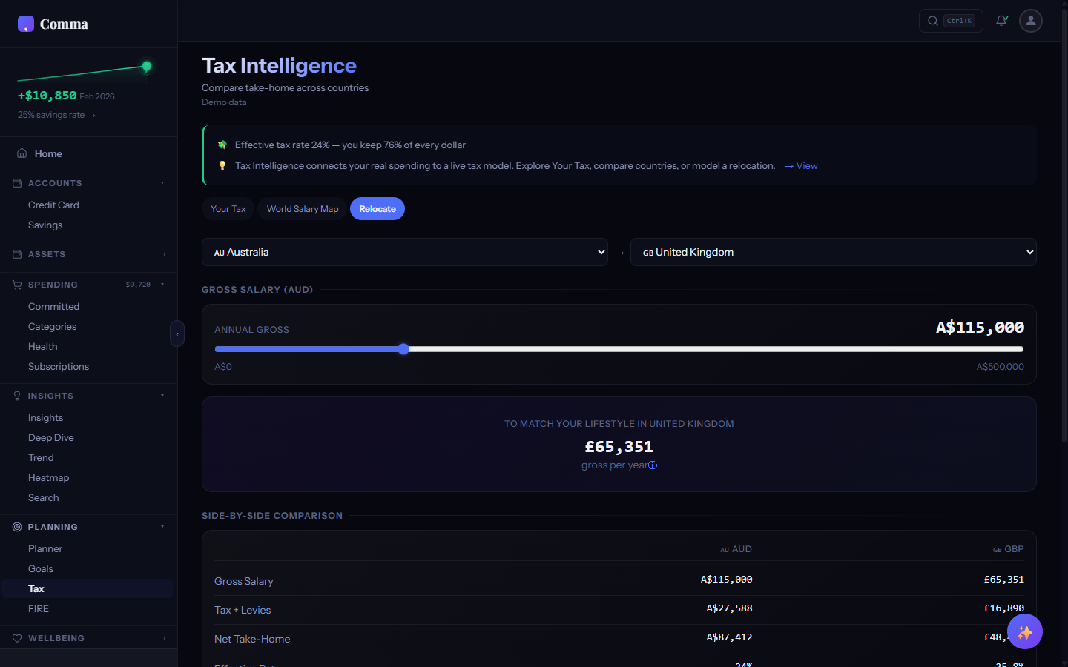Open the sparkle AI assistant button

[x=1024, y=631]
